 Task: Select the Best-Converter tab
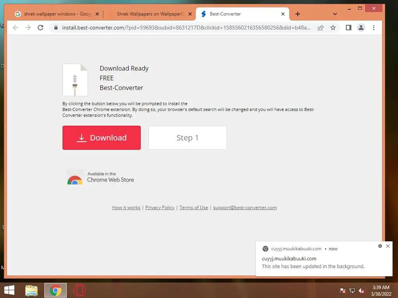coord(243,14)
